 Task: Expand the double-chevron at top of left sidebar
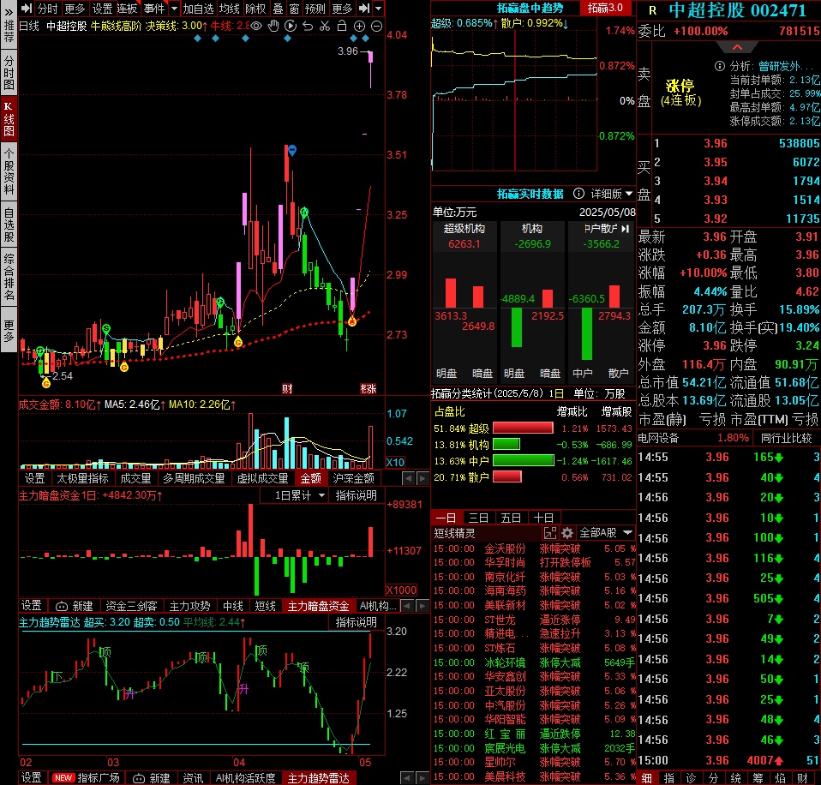click(9, 13)
